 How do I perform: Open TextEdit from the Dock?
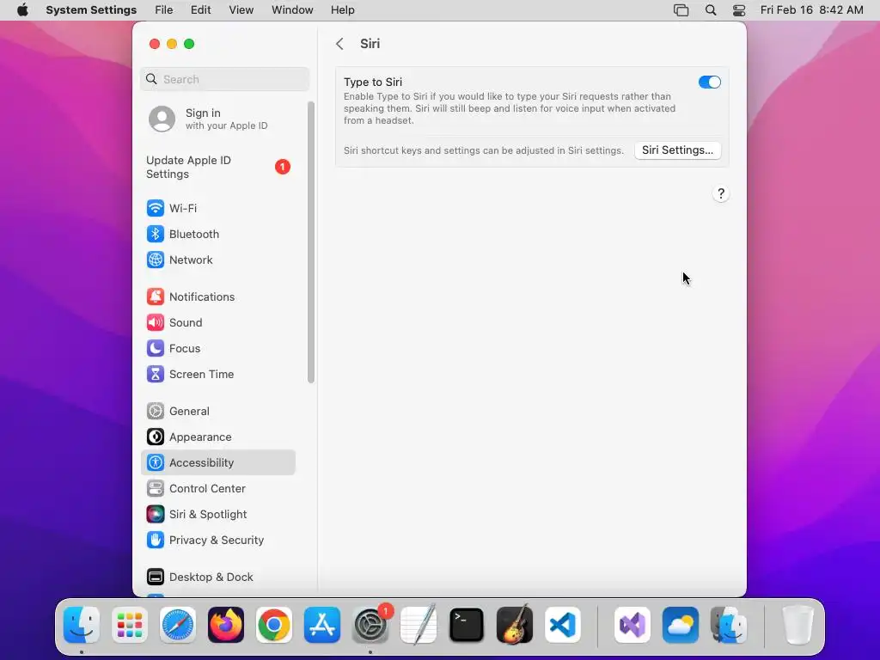[419, 625]
